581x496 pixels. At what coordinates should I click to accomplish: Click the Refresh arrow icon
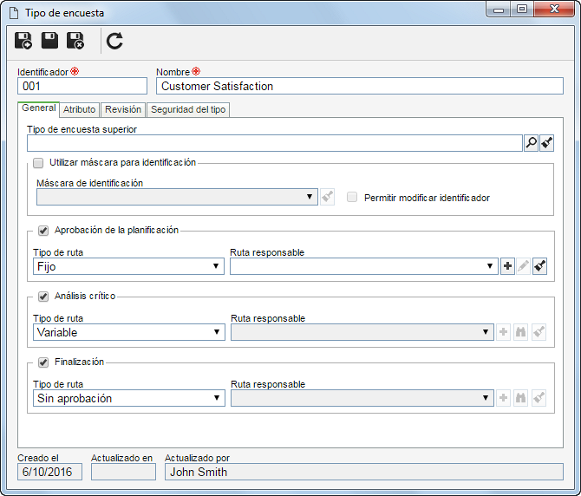[x=114, y=41]
